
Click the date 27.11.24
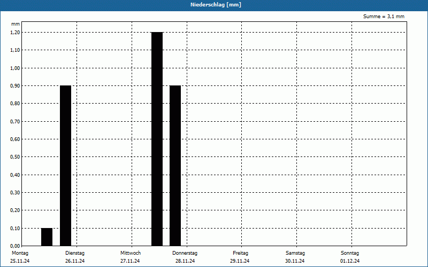coord(130,261)
